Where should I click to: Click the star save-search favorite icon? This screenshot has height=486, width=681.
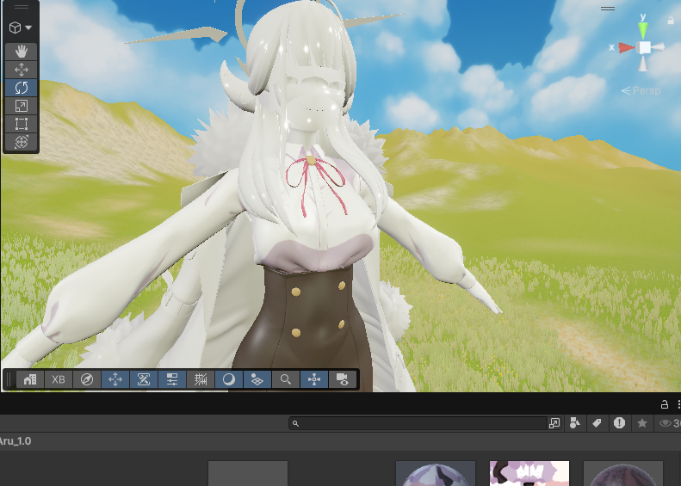pyautogui.click(x=642, y=423)
